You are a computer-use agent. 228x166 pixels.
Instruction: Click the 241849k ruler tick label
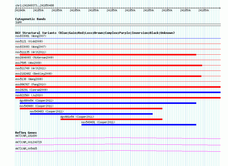coord(20,10)
